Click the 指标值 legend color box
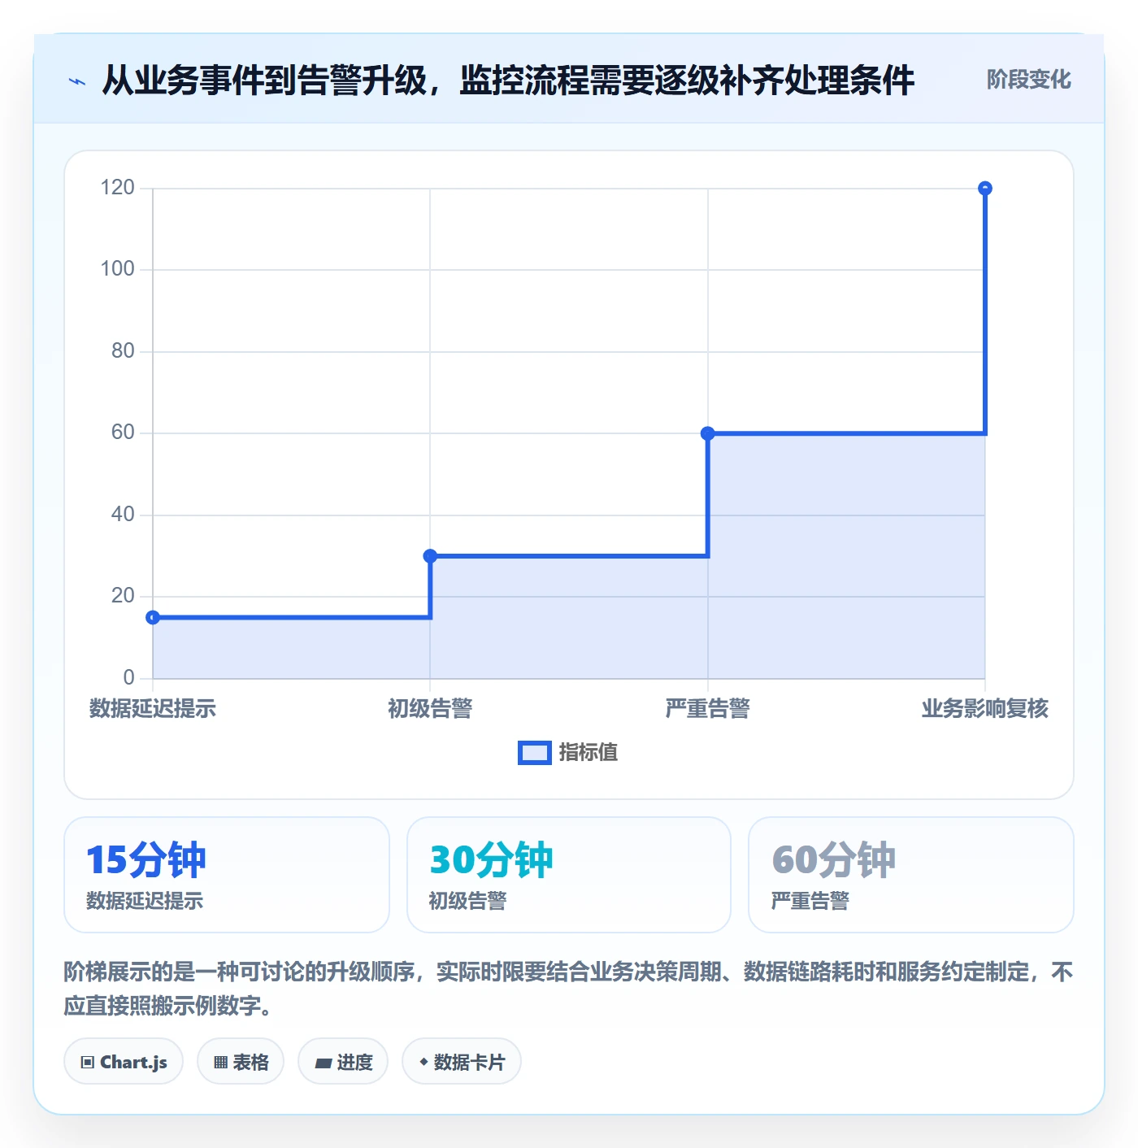The image size is (1138, 1148). click(535, 753)
